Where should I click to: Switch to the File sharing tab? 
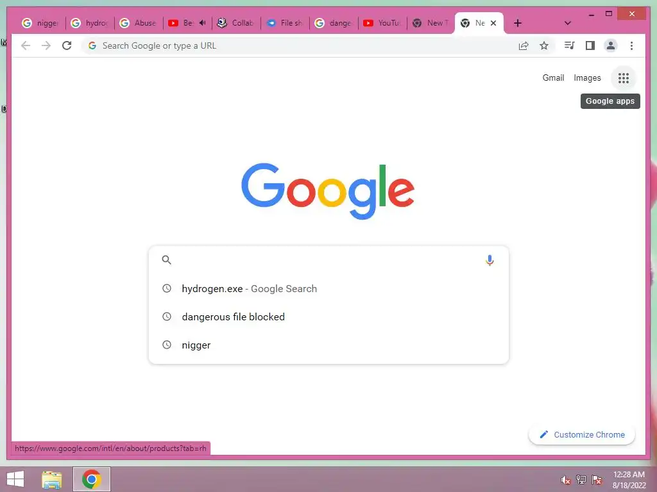[x=285, y=23]
